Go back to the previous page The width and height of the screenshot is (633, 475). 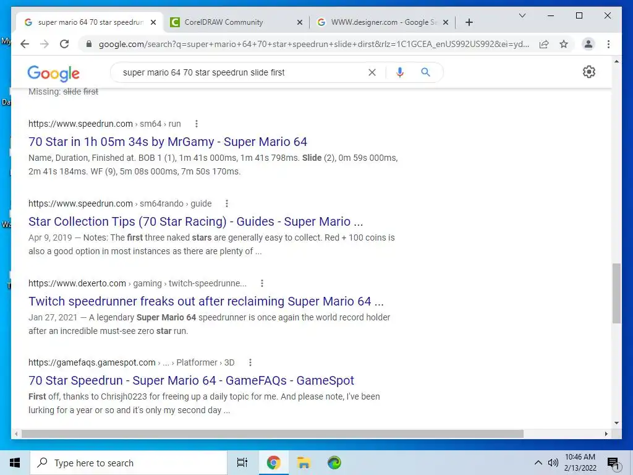[25, 44]
